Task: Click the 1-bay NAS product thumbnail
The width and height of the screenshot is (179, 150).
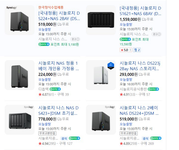Action: (19, 75)
